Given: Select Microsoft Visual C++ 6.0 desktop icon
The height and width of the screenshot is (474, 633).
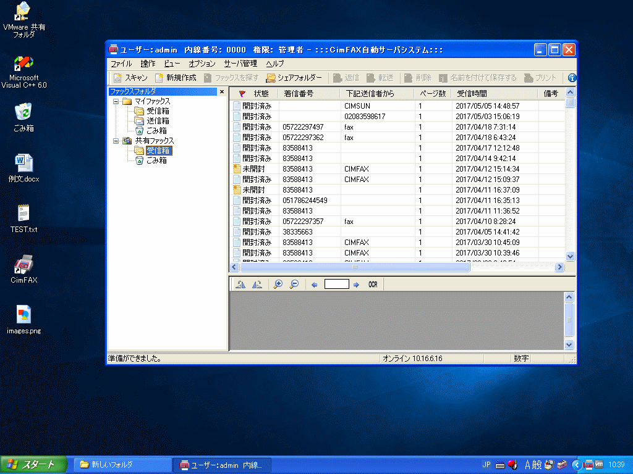Looking at the screenshot, I should click(x=24, y=73).
